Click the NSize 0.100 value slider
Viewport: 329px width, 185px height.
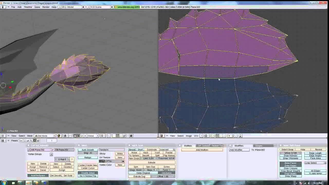click(290, 153)
